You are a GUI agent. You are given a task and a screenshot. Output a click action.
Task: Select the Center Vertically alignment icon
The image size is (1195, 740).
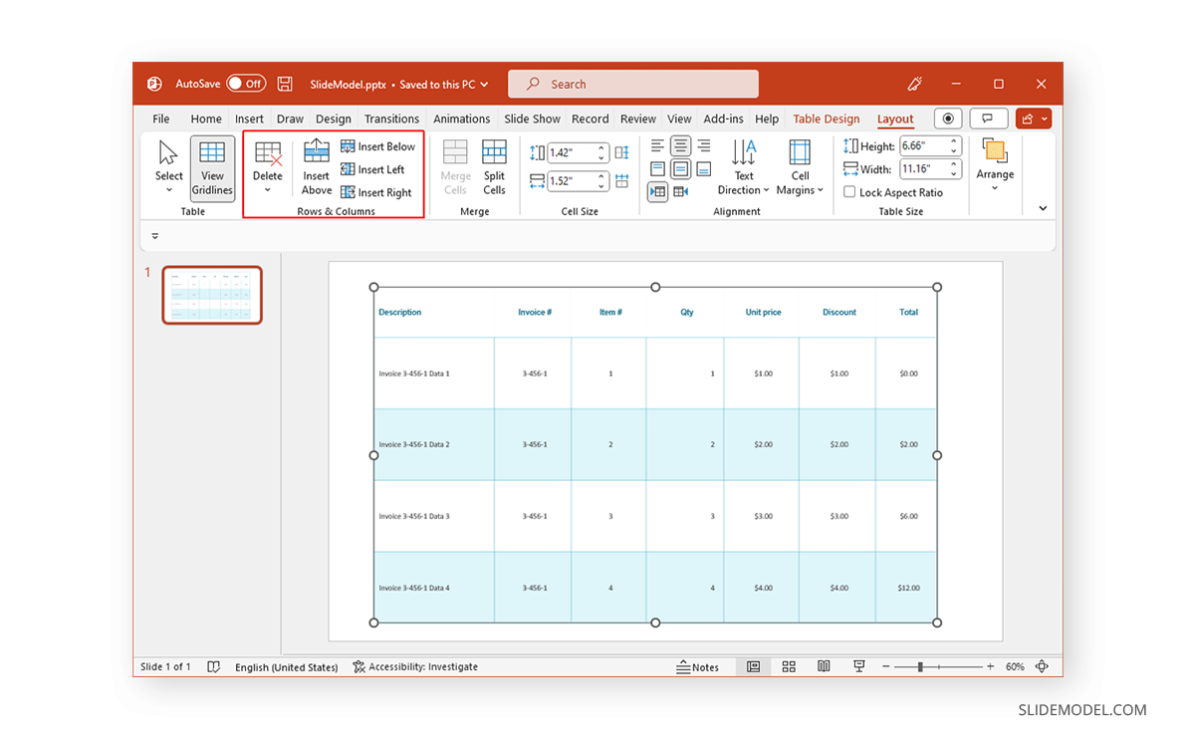click(679, 168)
